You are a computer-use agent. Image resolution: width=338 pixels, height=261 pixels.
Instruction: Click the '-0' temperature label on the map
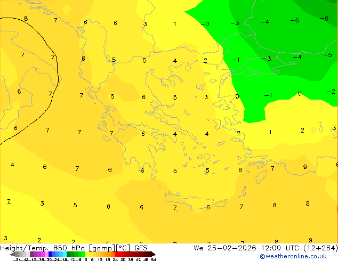[x=205, y=24]
